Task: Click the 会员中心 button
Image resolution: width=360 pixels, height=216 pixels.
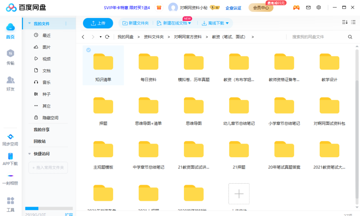Action: pyautogui.click(x=261, y=8)
